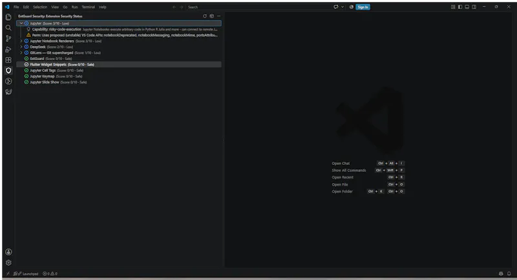The width and height of the screenshot is (517, 280).
Task: Click the blue info icon beside DeepSeek
Action: click(x=26, y=47)
